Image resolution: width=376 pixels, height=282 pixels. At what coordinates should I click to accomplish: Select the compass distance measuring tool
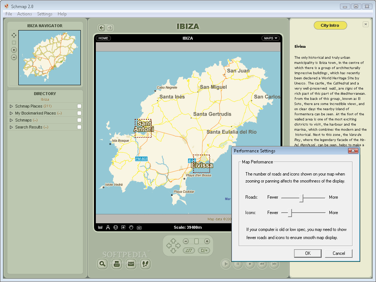click(108, 227)
